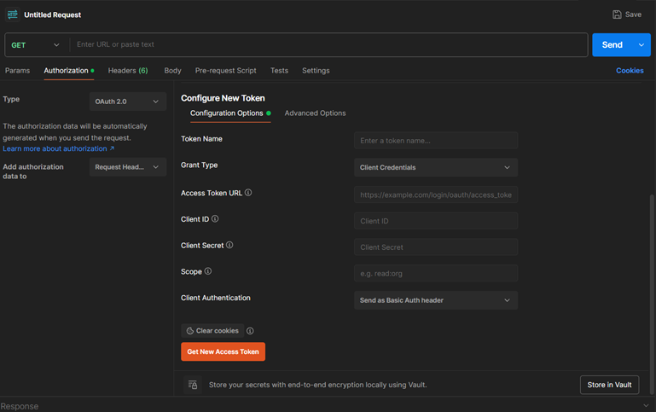Click the Store in Vault button
The image size is (656, 412).
[x=609, y=385]
